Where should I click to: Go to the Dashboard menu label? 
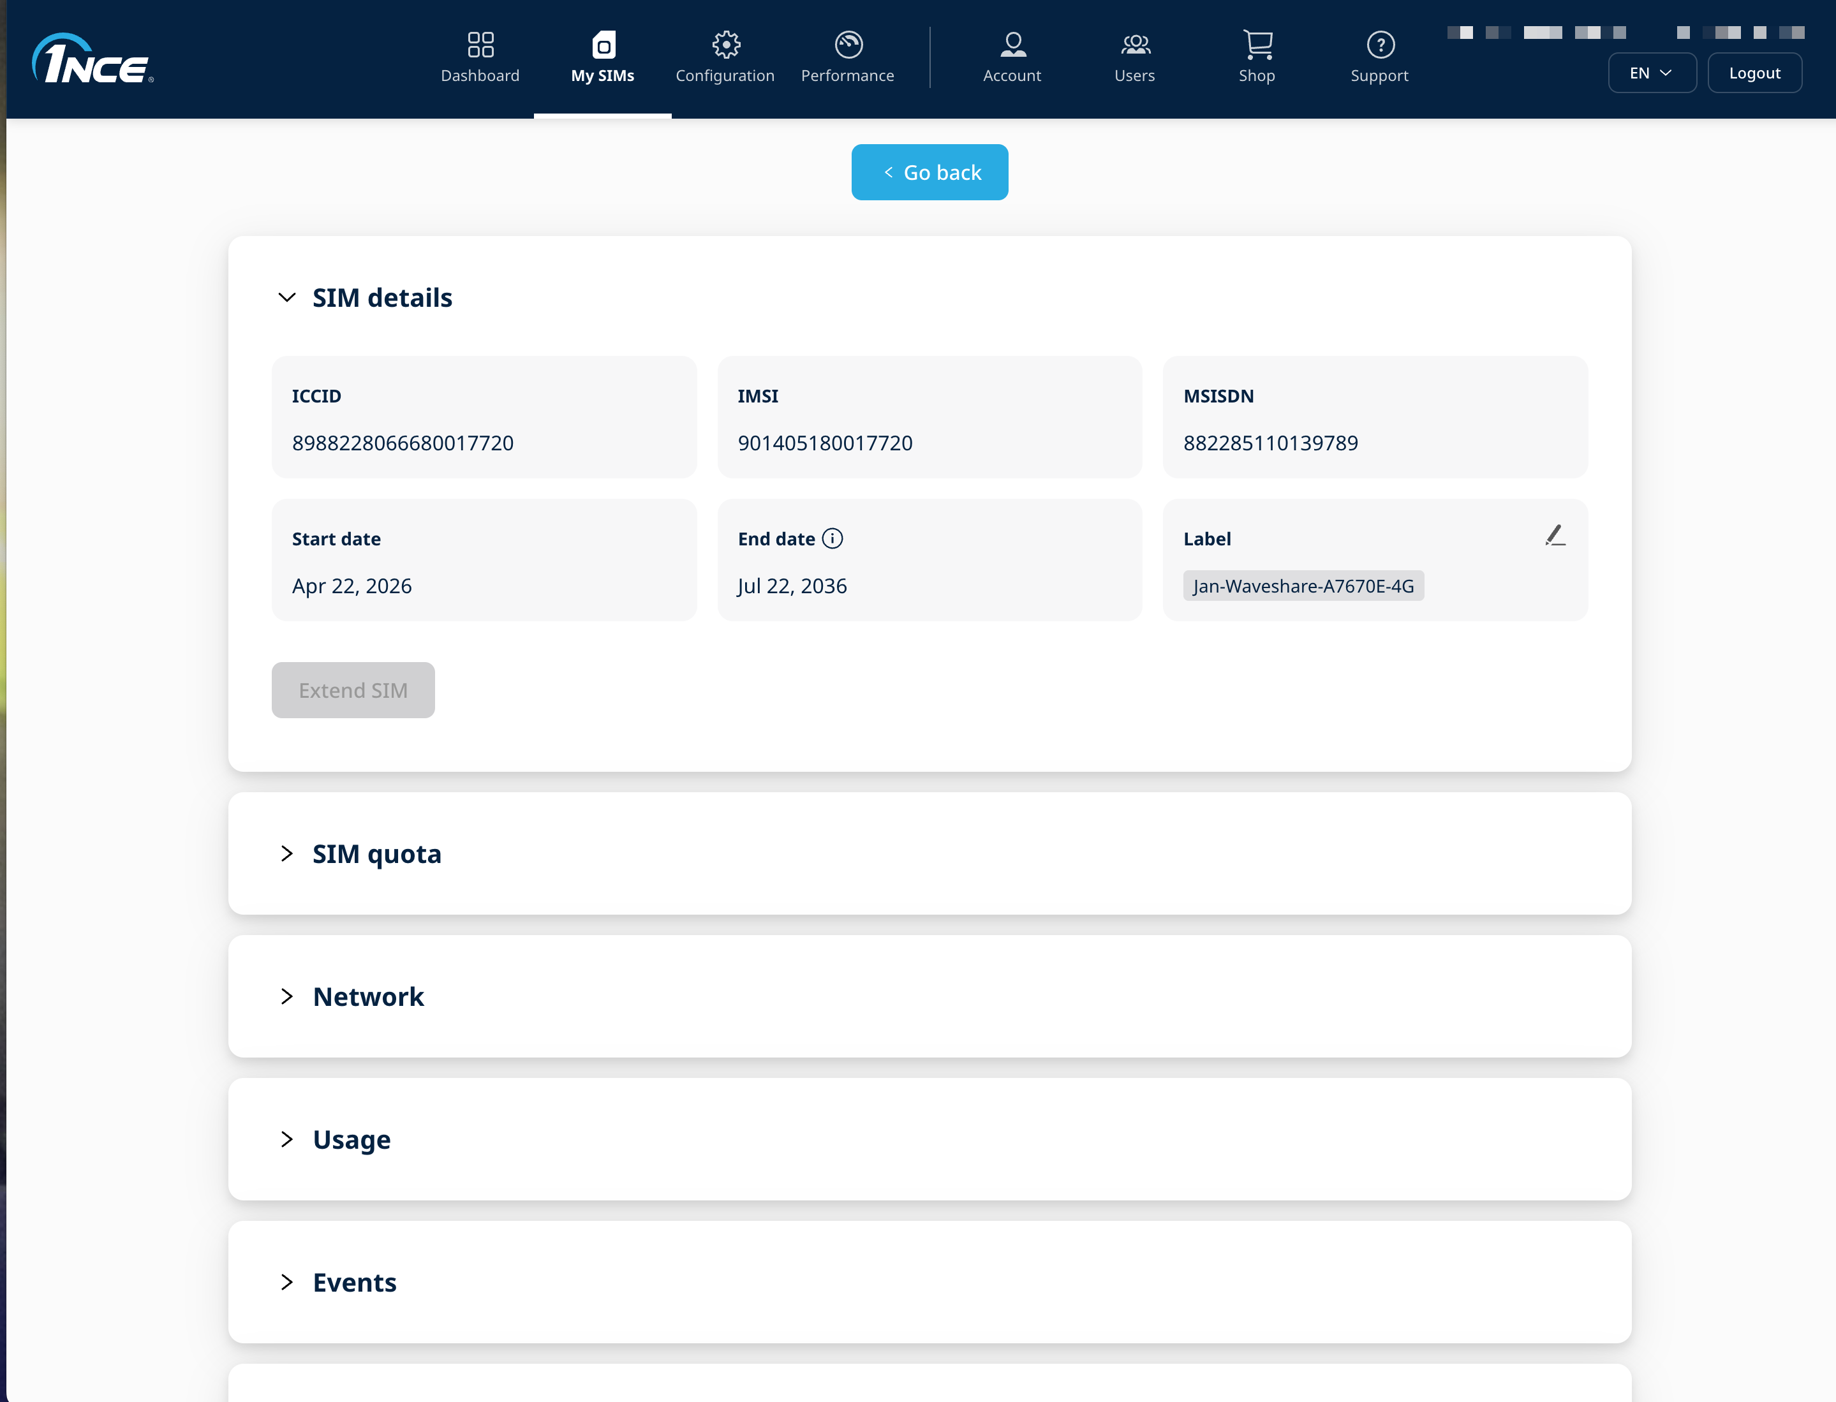click(480, 75)
